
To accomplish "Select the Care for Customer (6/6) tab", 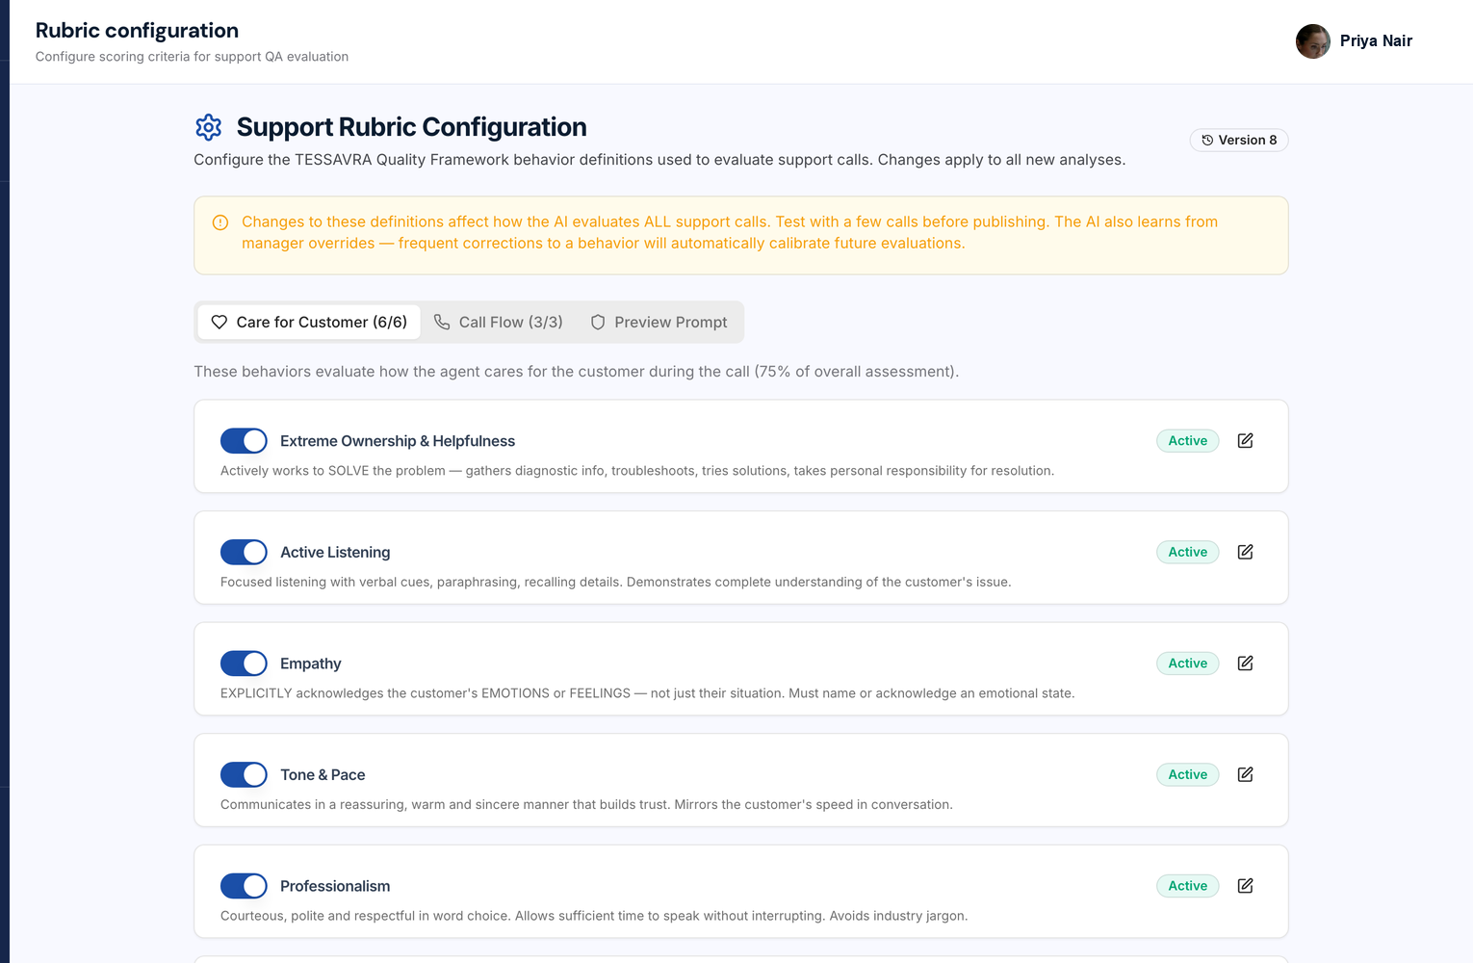I will pyautogui.click(x=309, y=322).
